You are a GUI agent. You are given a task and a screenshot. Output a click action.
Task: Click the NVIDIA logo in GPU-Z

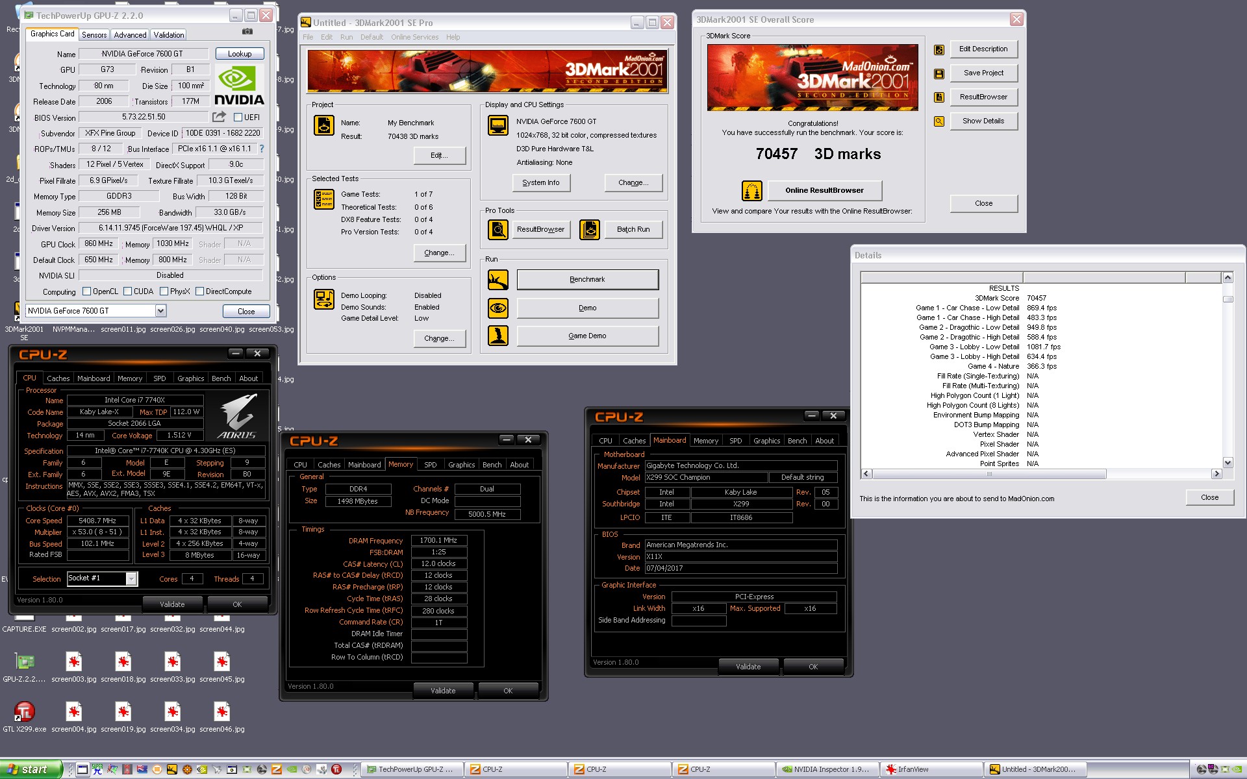click(x=238, y=86)
